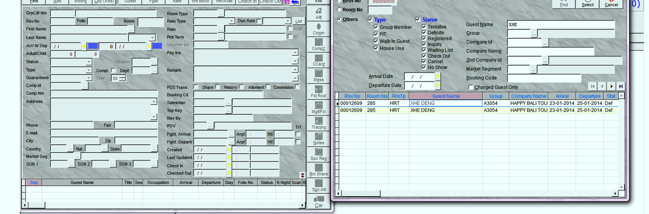The width and height of the screenshot is (649, 214).
Task: Click the Guest Name search field
Action: click(x=560, y=24)
